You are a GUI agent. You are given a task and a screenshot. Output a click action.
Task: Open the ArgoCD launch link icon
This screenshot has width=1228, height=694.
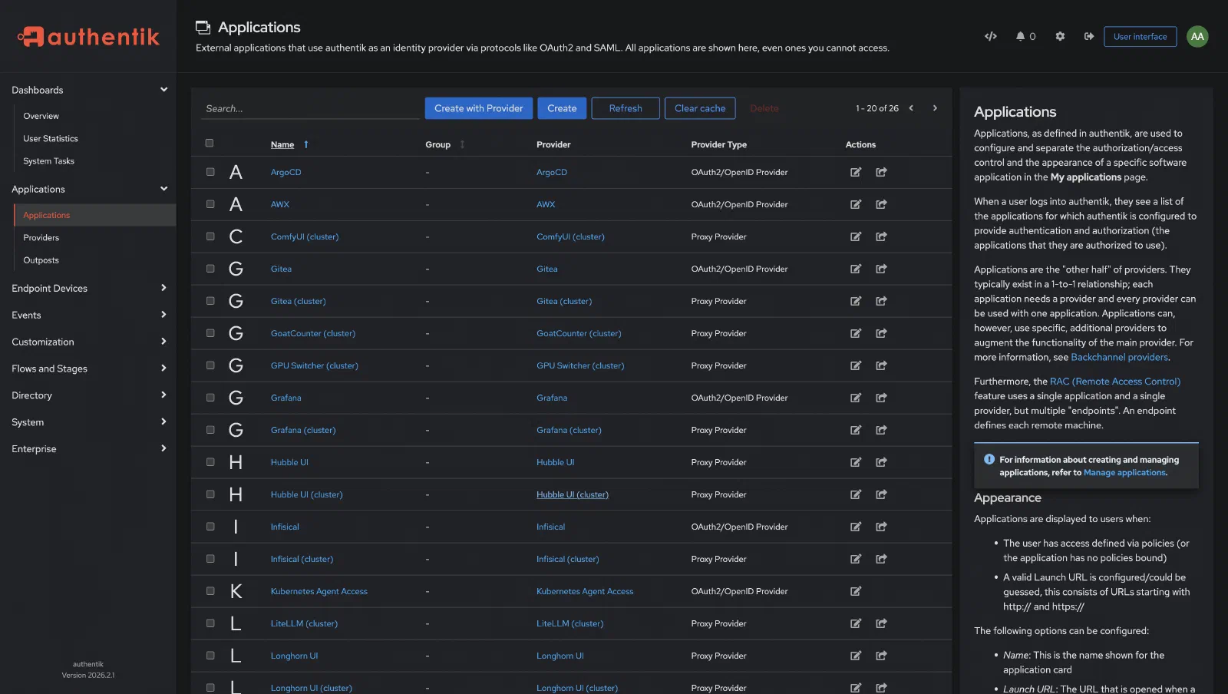click(881, 172)
